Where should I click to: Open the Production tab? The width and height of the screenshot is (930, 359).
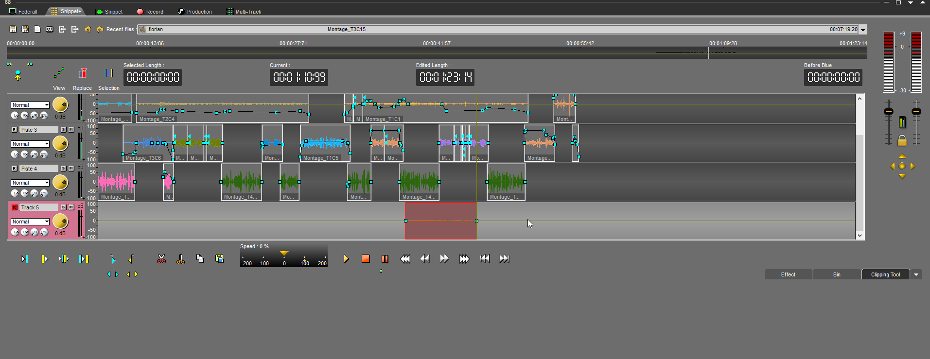coord(195,12)
